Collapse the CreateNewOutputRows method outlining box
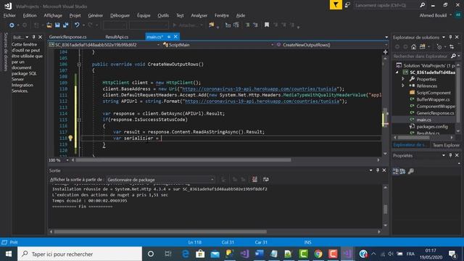Screen dimensions: 464x261 pos(79,65)
